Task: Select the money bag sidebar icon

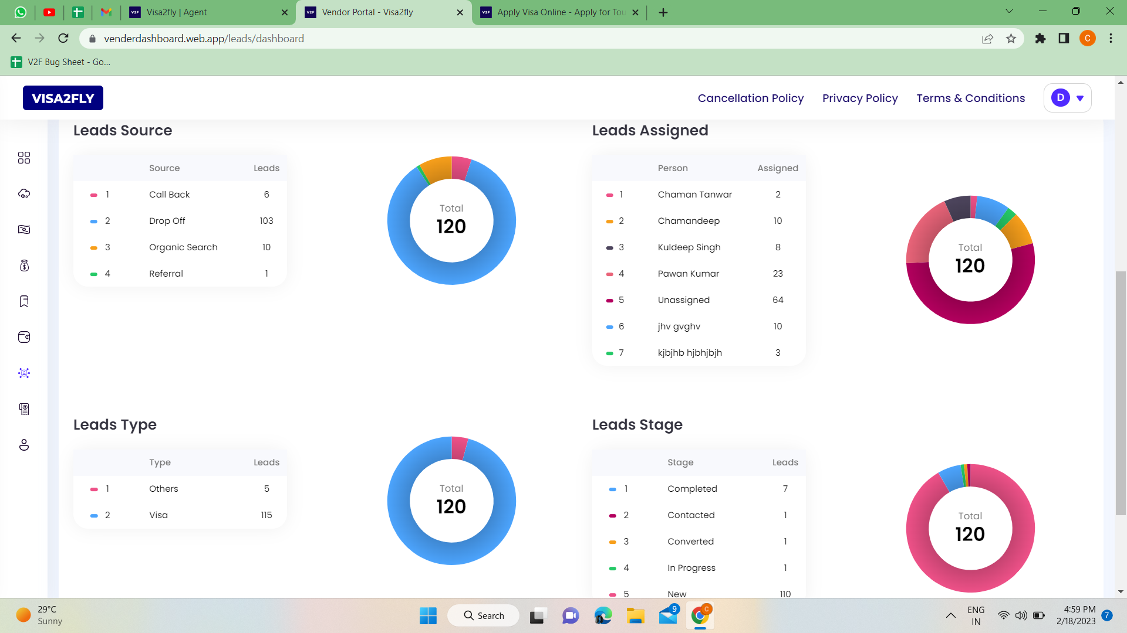Action: 24,266
